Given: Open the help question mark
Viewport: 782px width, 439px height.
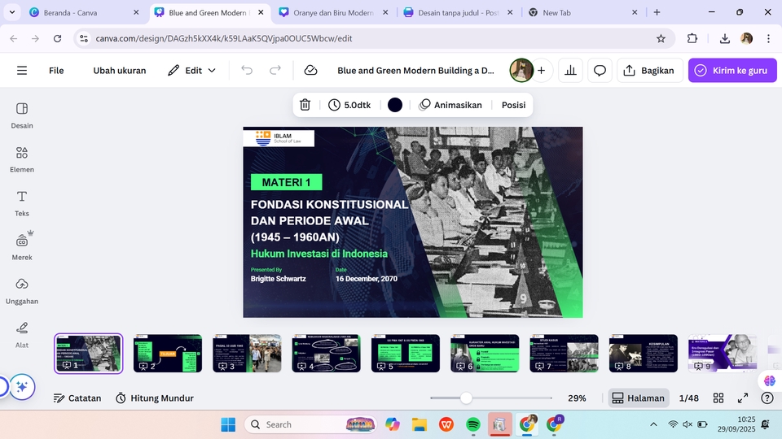Looking at the screenshot, I should pos(767,398).
